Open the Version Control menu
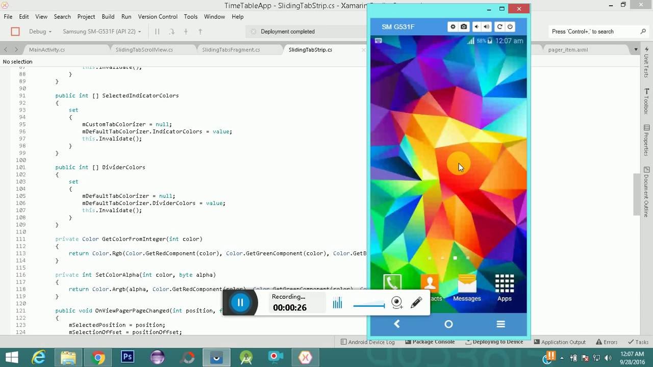Image resolution: width=653 pixels, height=367 pixels. pyautogui.click(x=158, y=17)
